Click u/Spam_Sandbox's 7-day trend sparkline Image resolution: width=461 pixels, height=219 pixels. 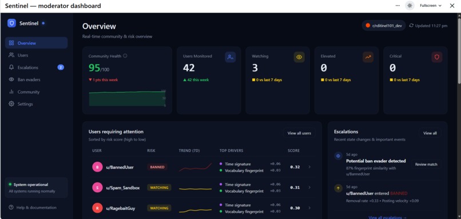(x=195, y=189)
